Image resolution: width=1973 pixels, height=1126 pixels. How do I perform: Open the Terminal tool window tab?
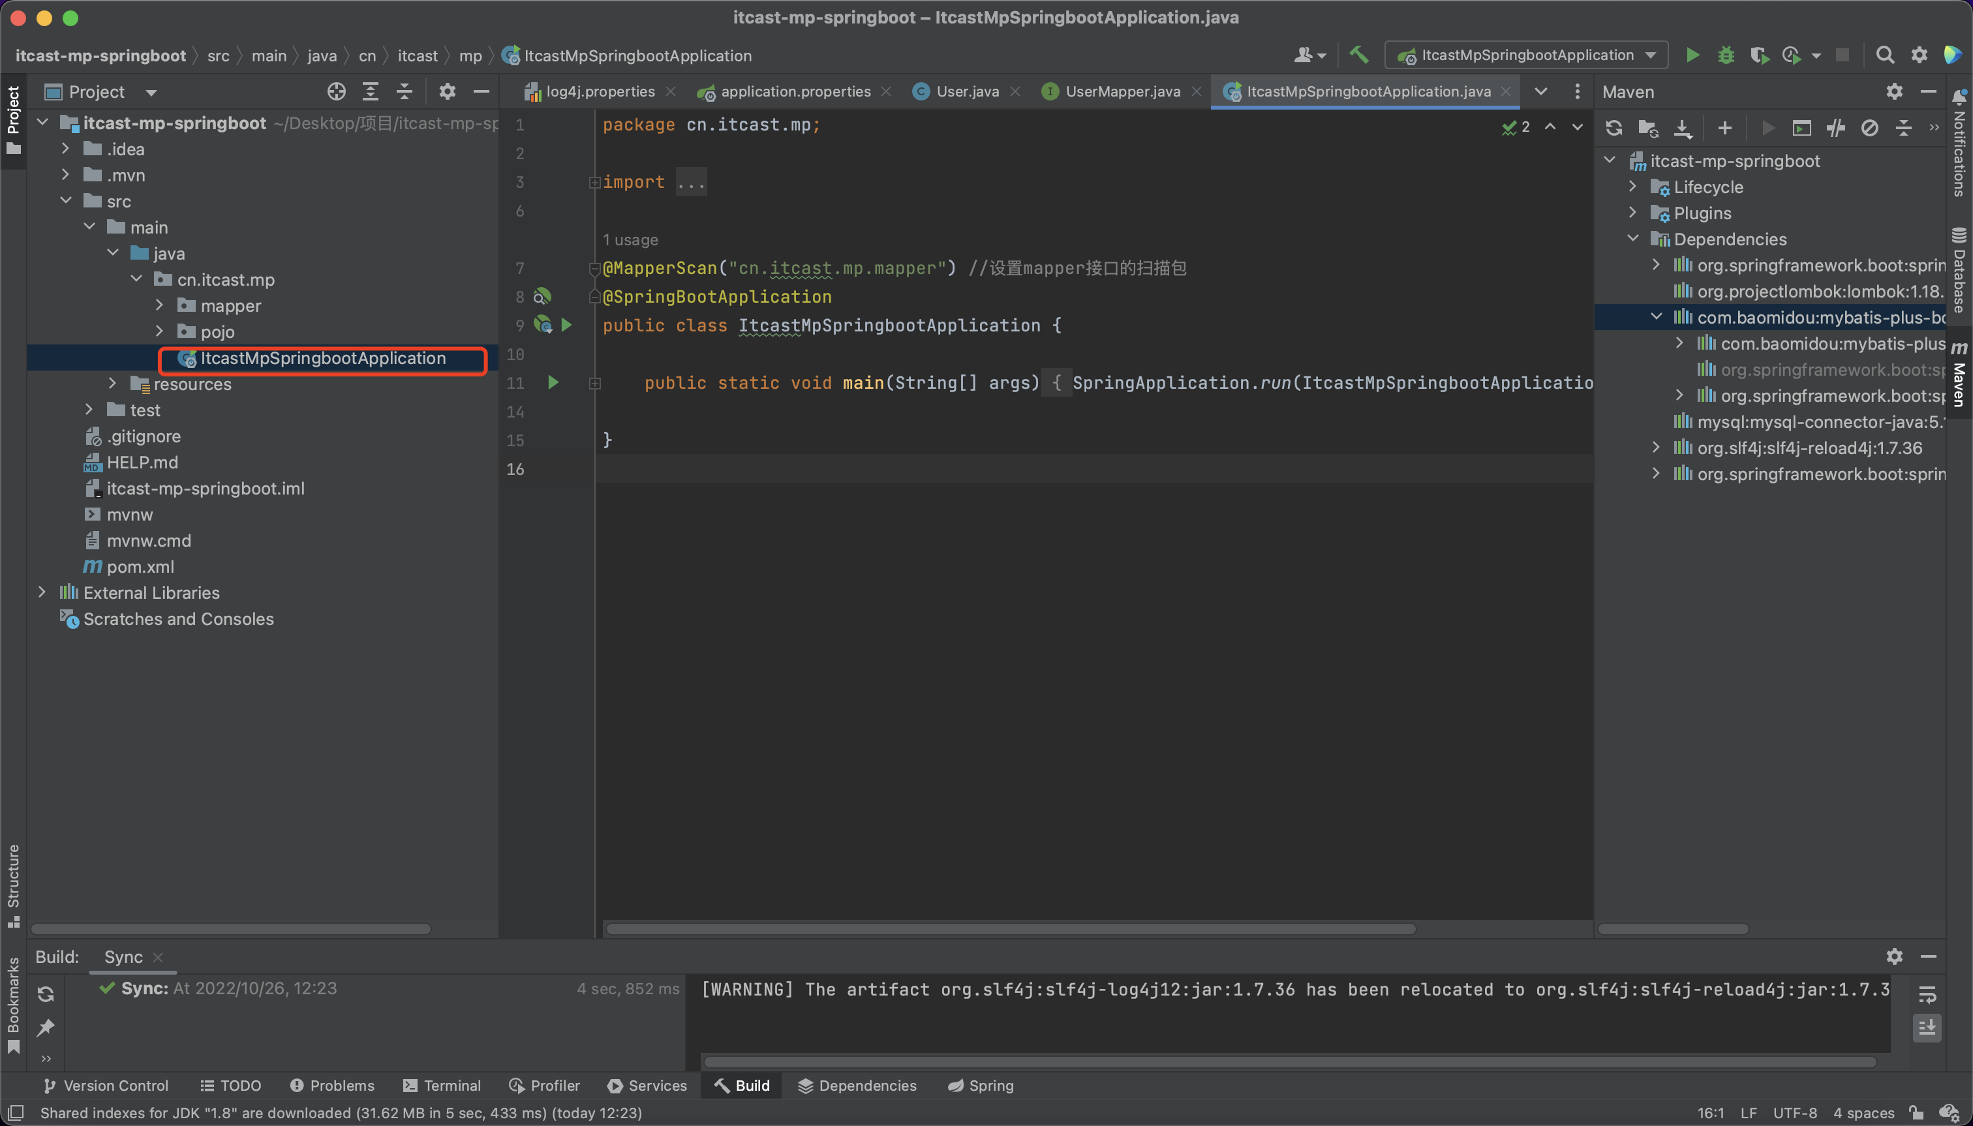(442, 1086)
